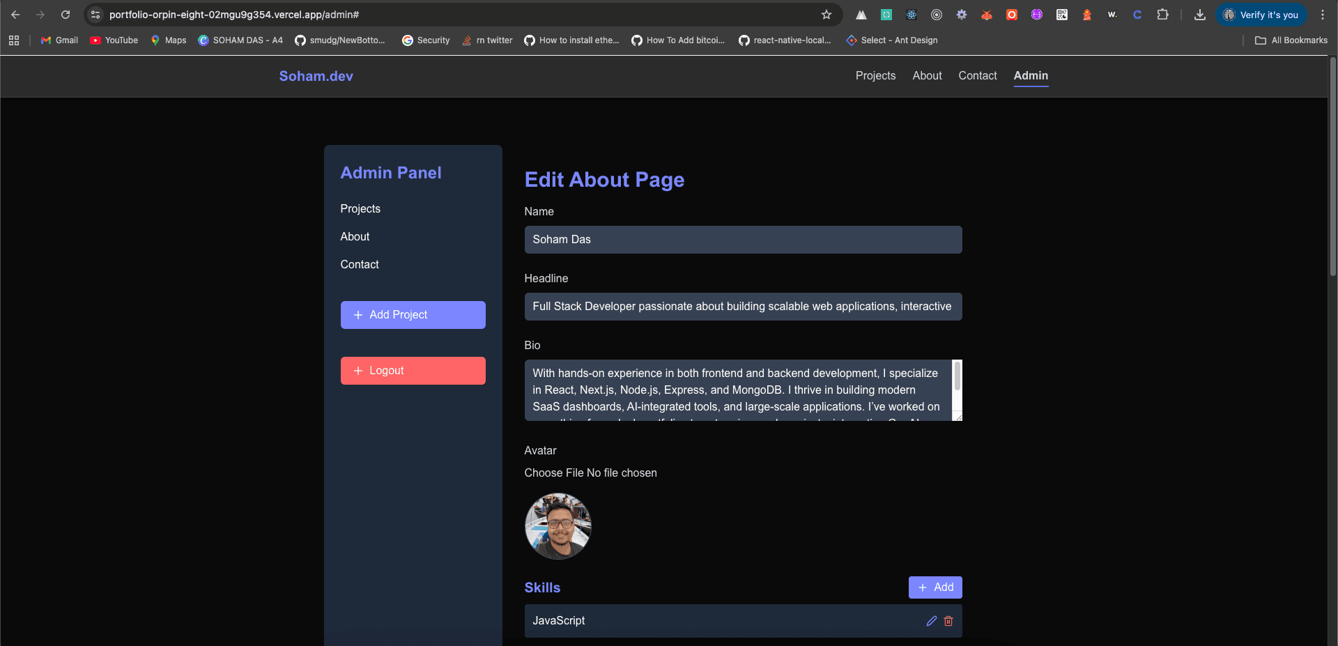Image resolution: width=1338 pixels, height=646 pixels.
Task: Focus the Name field with Soham Das
Action: pyautogui.click(x=744, y=240)
